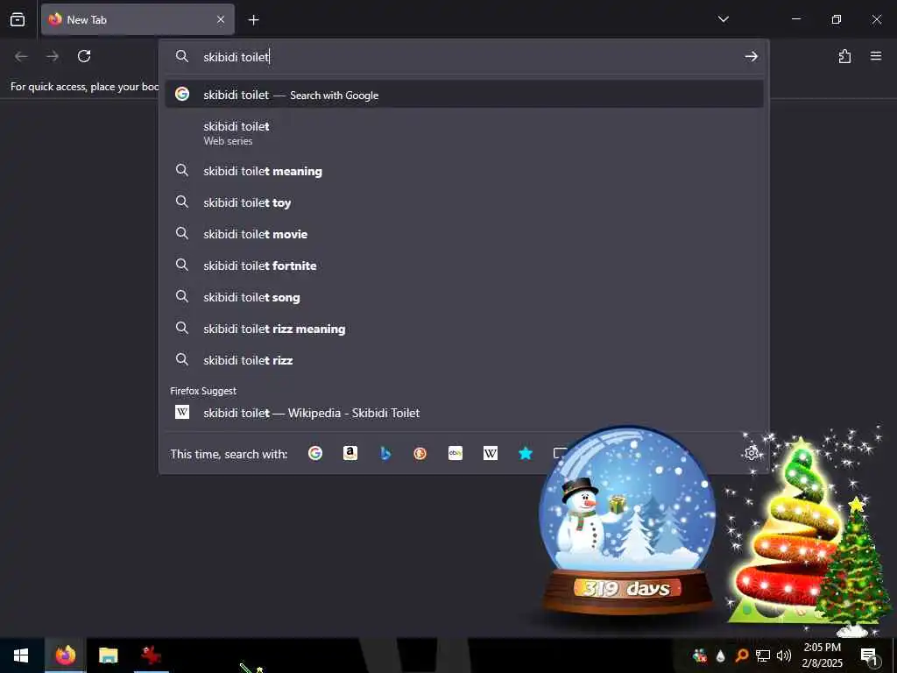Open the Firefox View icon left of tabs
The image size is (897, 673).
(x=18, y=19)
